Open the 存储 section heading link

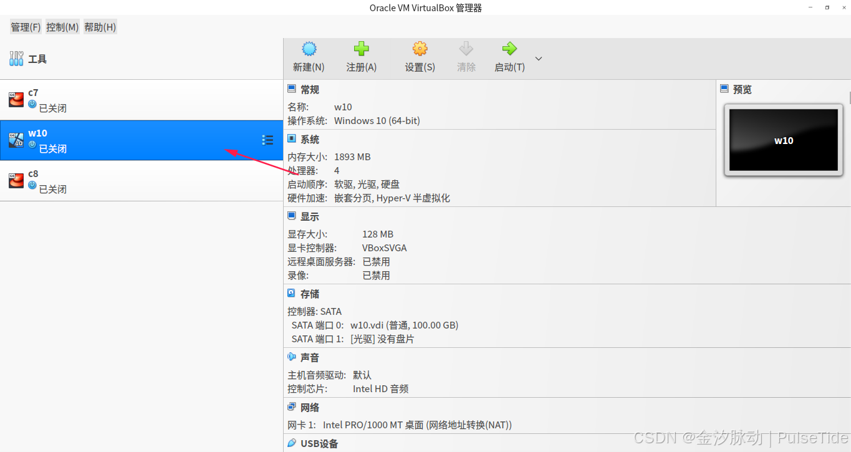point(310,294)
